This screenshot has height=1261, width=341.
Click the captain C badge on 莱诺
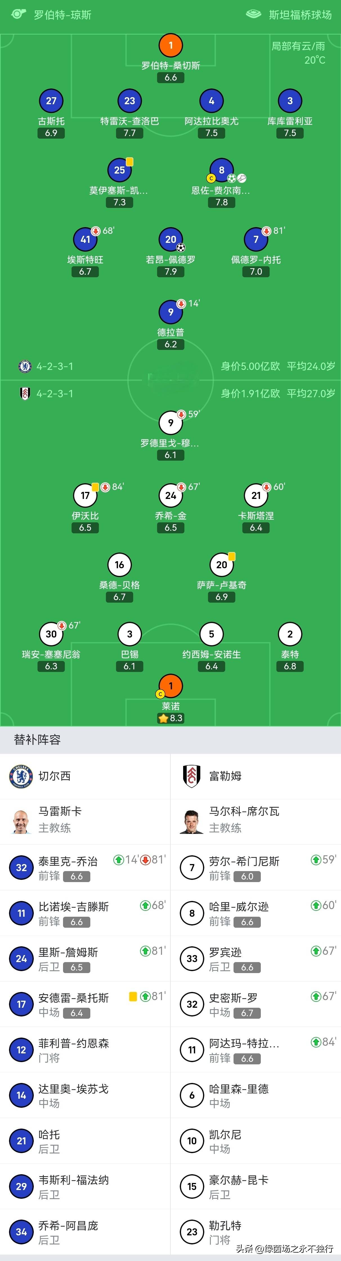pyautogui.click(x=161, y=694)
